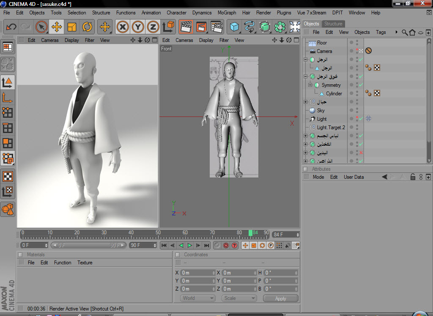Collapse the Symmetry object children
433x316 pixels.
click(310, 85)
